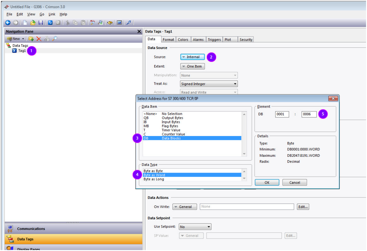Create a new file with the blank page icon

coord(25,23)
